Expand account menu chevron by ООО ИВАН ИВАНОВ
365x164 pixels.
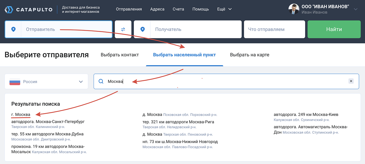pos(356,9)
